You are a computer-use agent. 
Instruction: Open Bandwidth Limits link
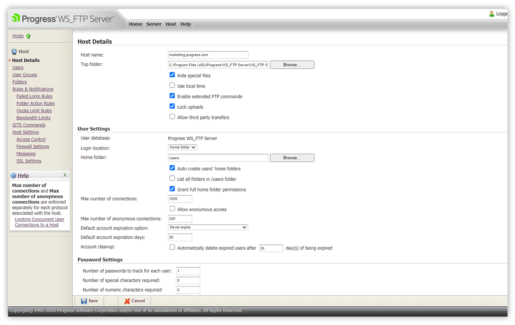34,118
